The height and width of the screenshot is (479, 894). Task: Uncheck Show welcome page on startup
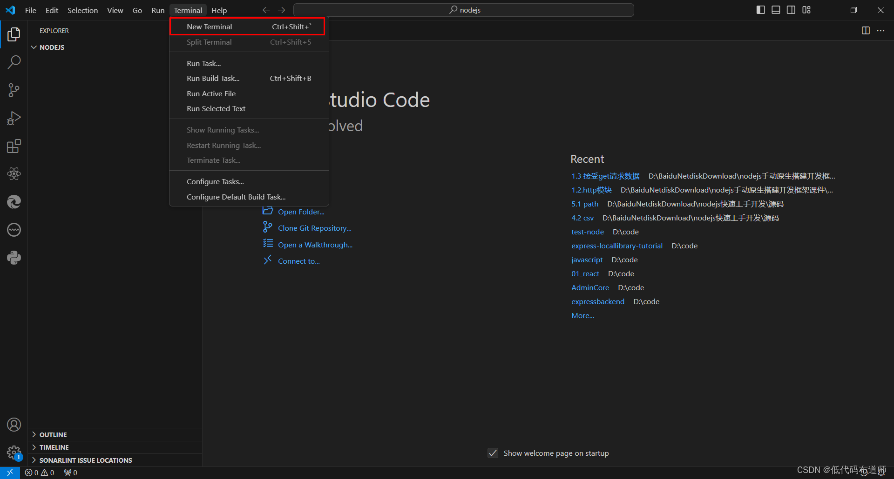coord(493,453)
